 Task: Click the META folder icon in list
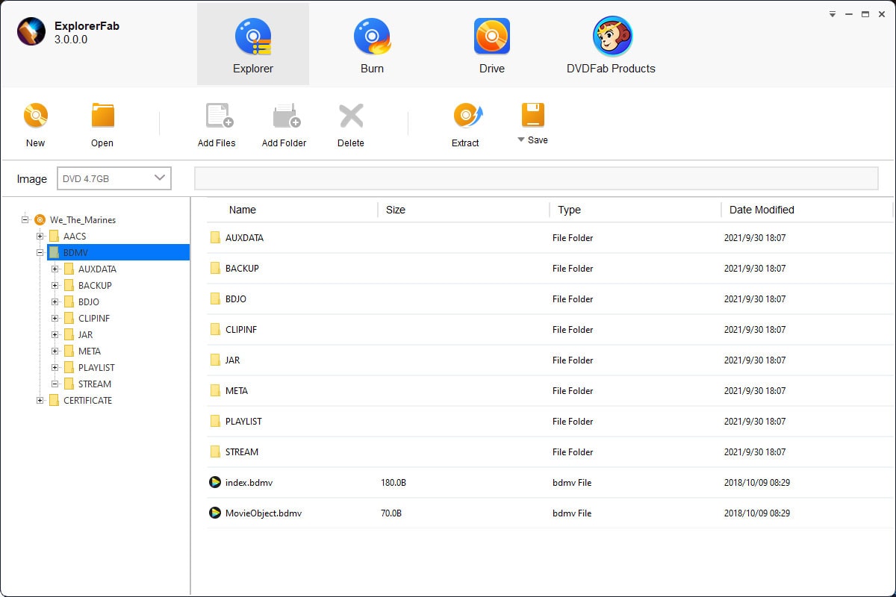point(215,390)
